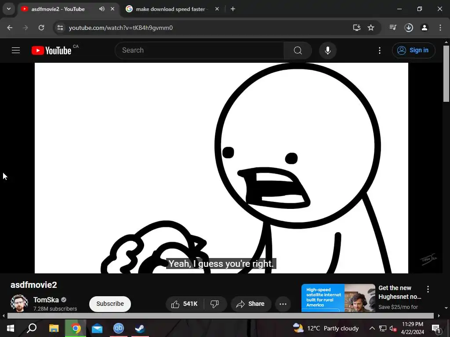Close the make download speed faster tab
Viewport: 450px width, 337px height.
[217, 9]
